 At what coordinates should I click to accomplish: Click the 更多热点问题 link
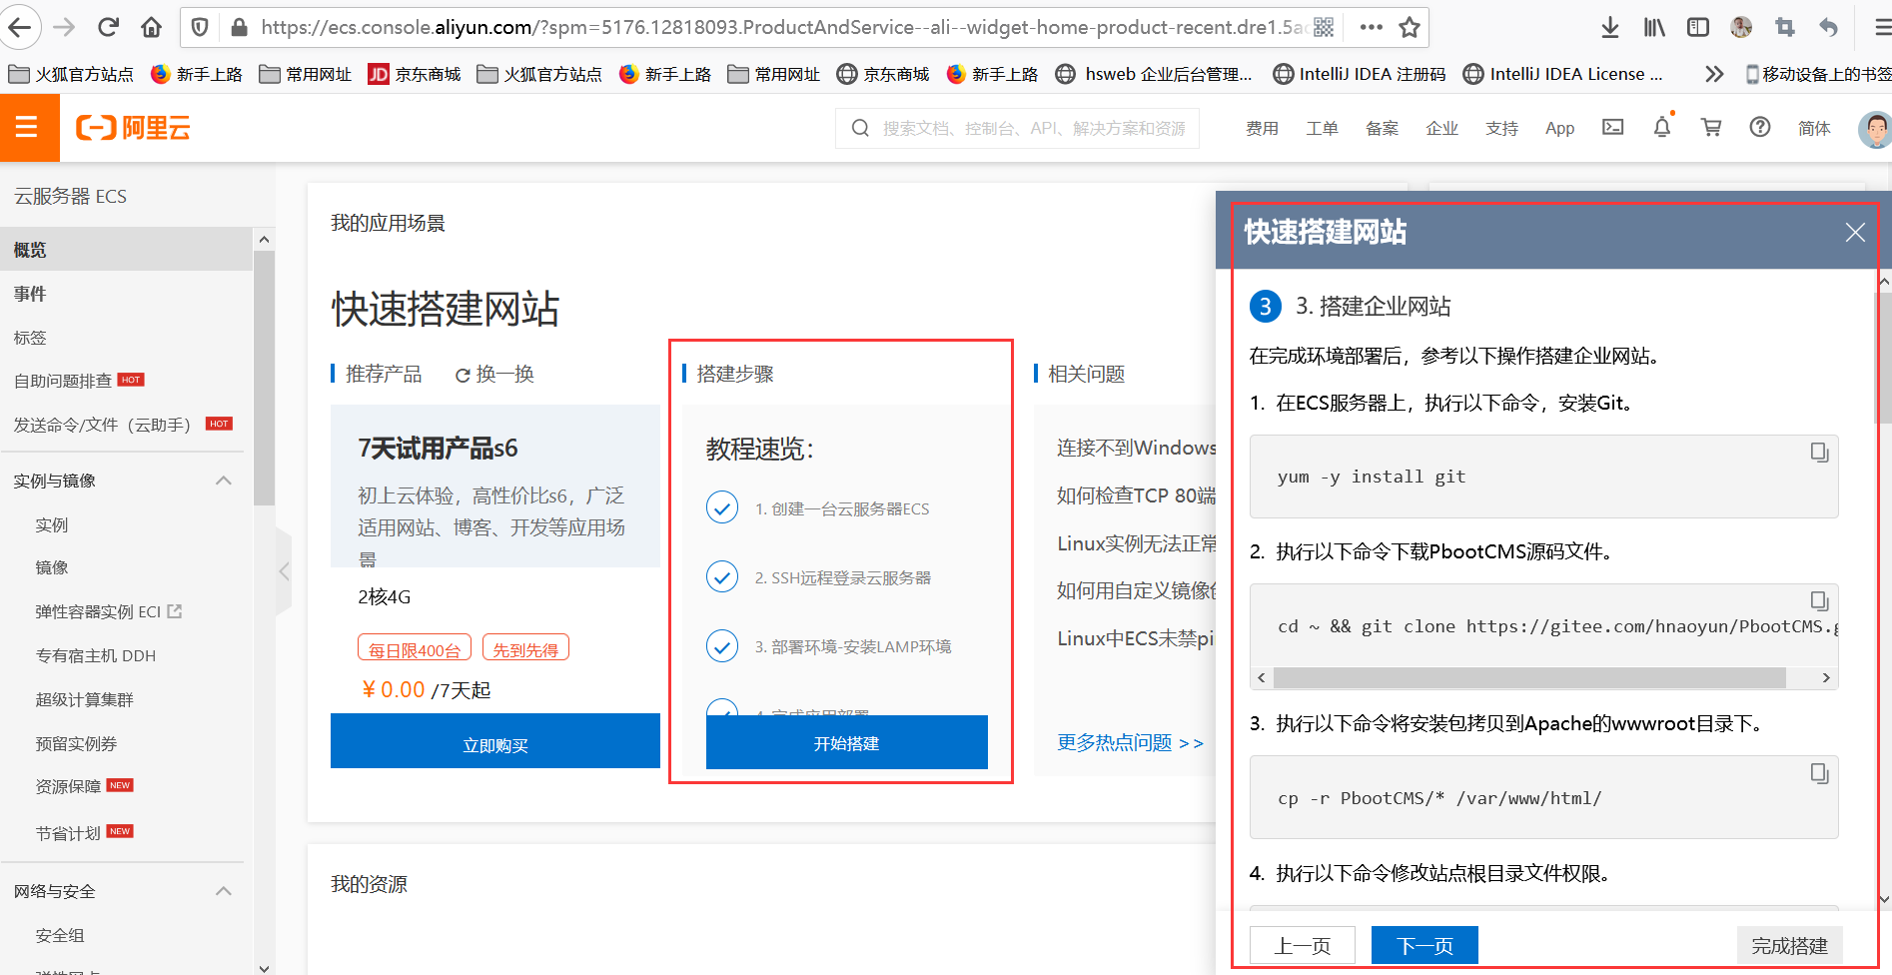[1130, 742]
